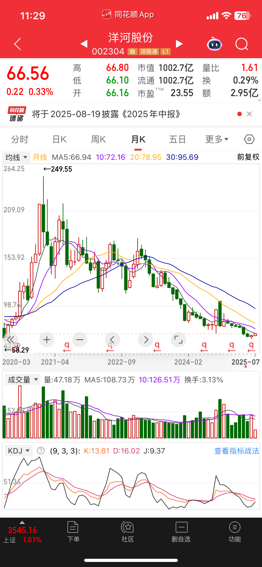
Task: Open chart settings hexagon icon
Action: pos(249,139)
